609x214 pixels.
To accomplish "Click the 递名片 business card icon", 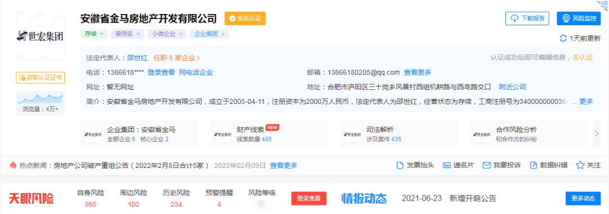I will pos(446,165).
